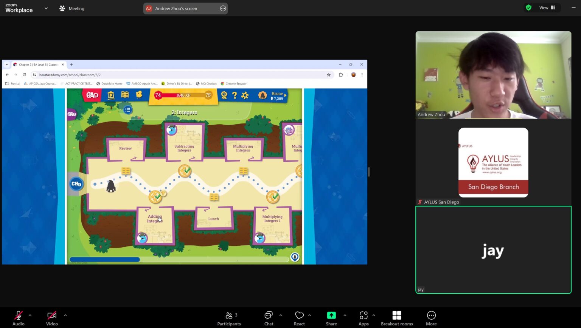The height and width of the screenshot is (328, 581).
Task: Start camera with Video button
Action: (52, 318)
